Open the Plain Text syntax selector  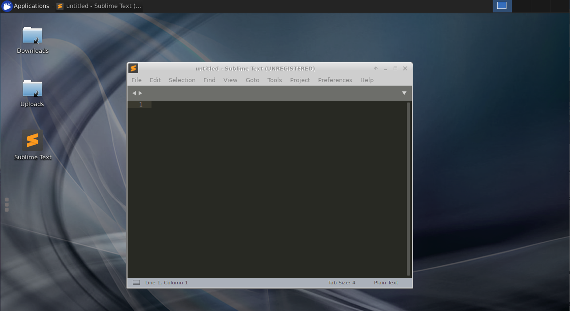tap(386, 283)
